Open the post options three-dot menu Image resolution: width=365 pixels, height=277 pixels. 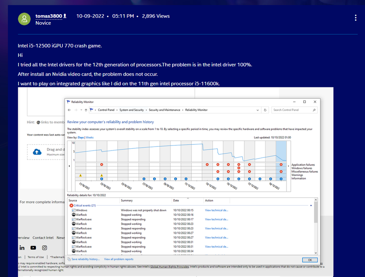[356, 18]
